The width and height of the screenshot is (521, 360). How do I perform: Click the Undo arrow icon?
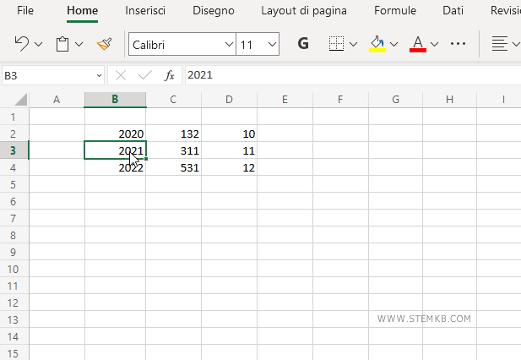(22, 44)
